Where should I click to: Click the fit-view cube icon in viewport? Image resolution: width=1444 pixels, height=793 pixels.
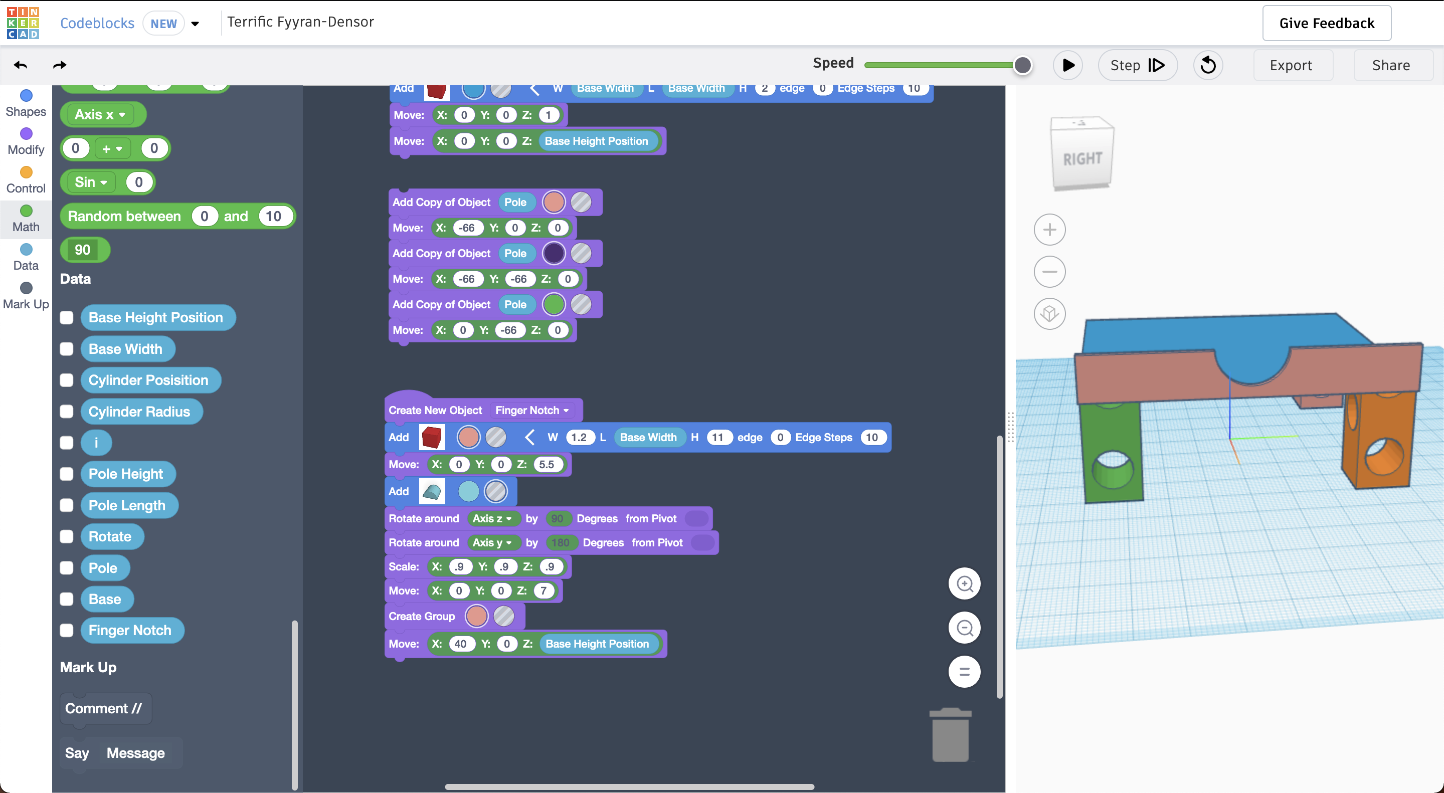point(1050,314)
